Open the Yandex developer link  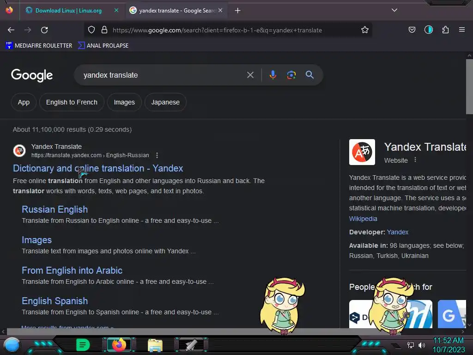click(398, 232)
